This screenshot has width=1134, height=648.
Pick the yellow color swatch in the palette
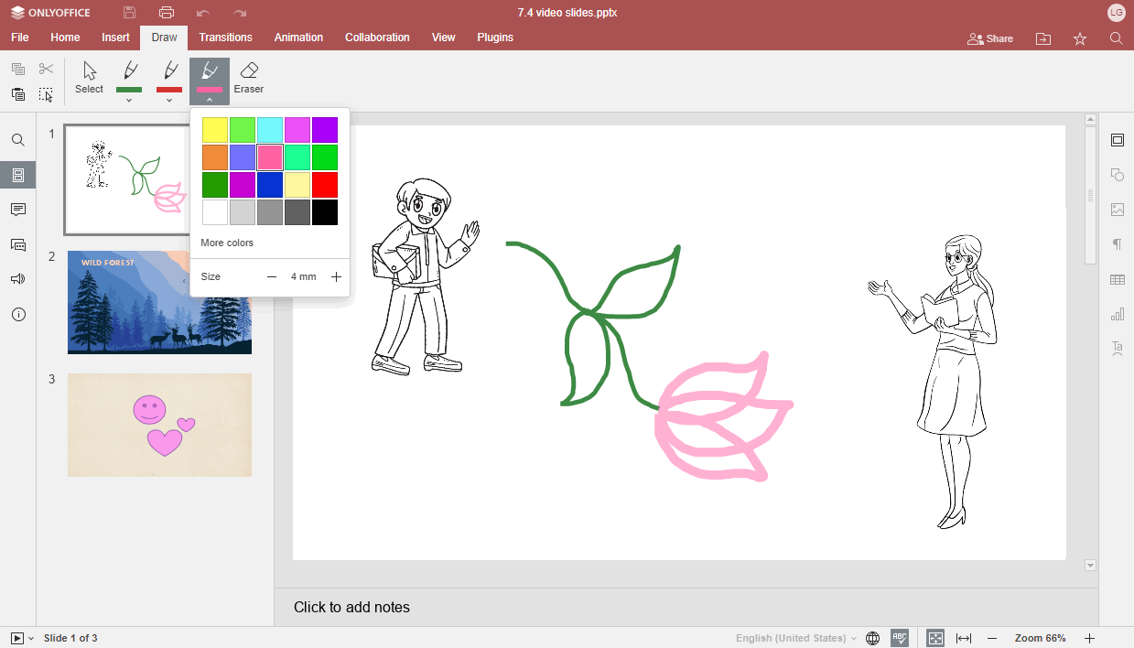[x=214, y=129]
